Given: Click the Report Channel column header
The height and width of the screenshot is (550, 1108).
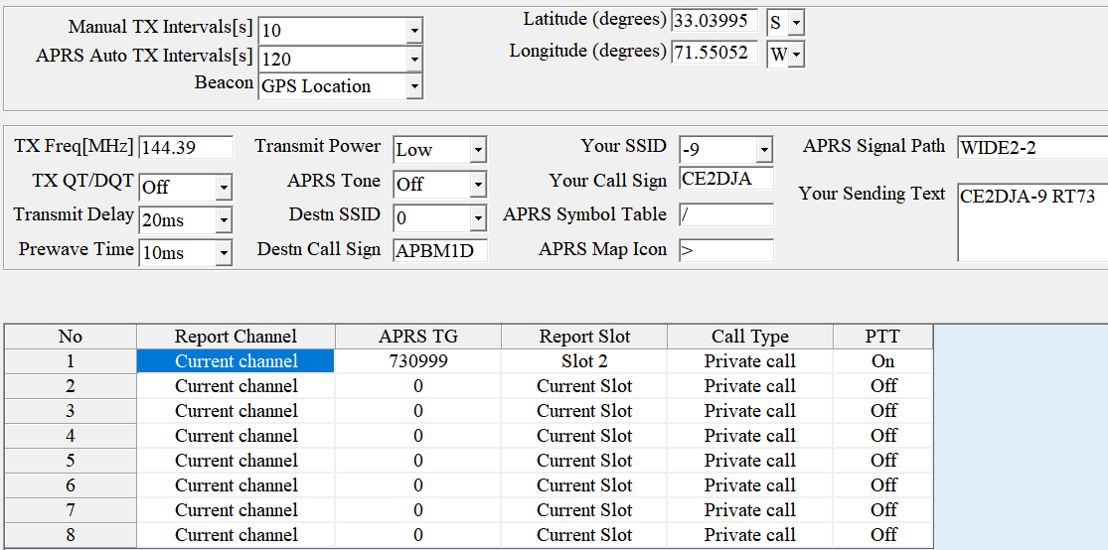Looking at the screenshot, I should (x=236, y=337).
